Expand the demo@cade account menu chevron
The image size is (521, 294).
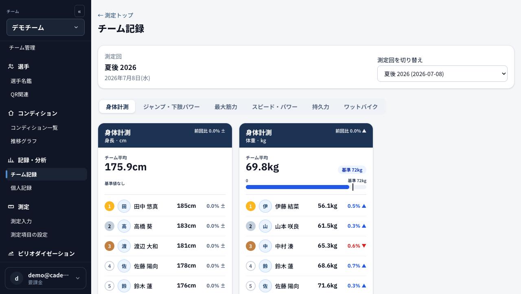pyautogui.click(x=77, y=278)
